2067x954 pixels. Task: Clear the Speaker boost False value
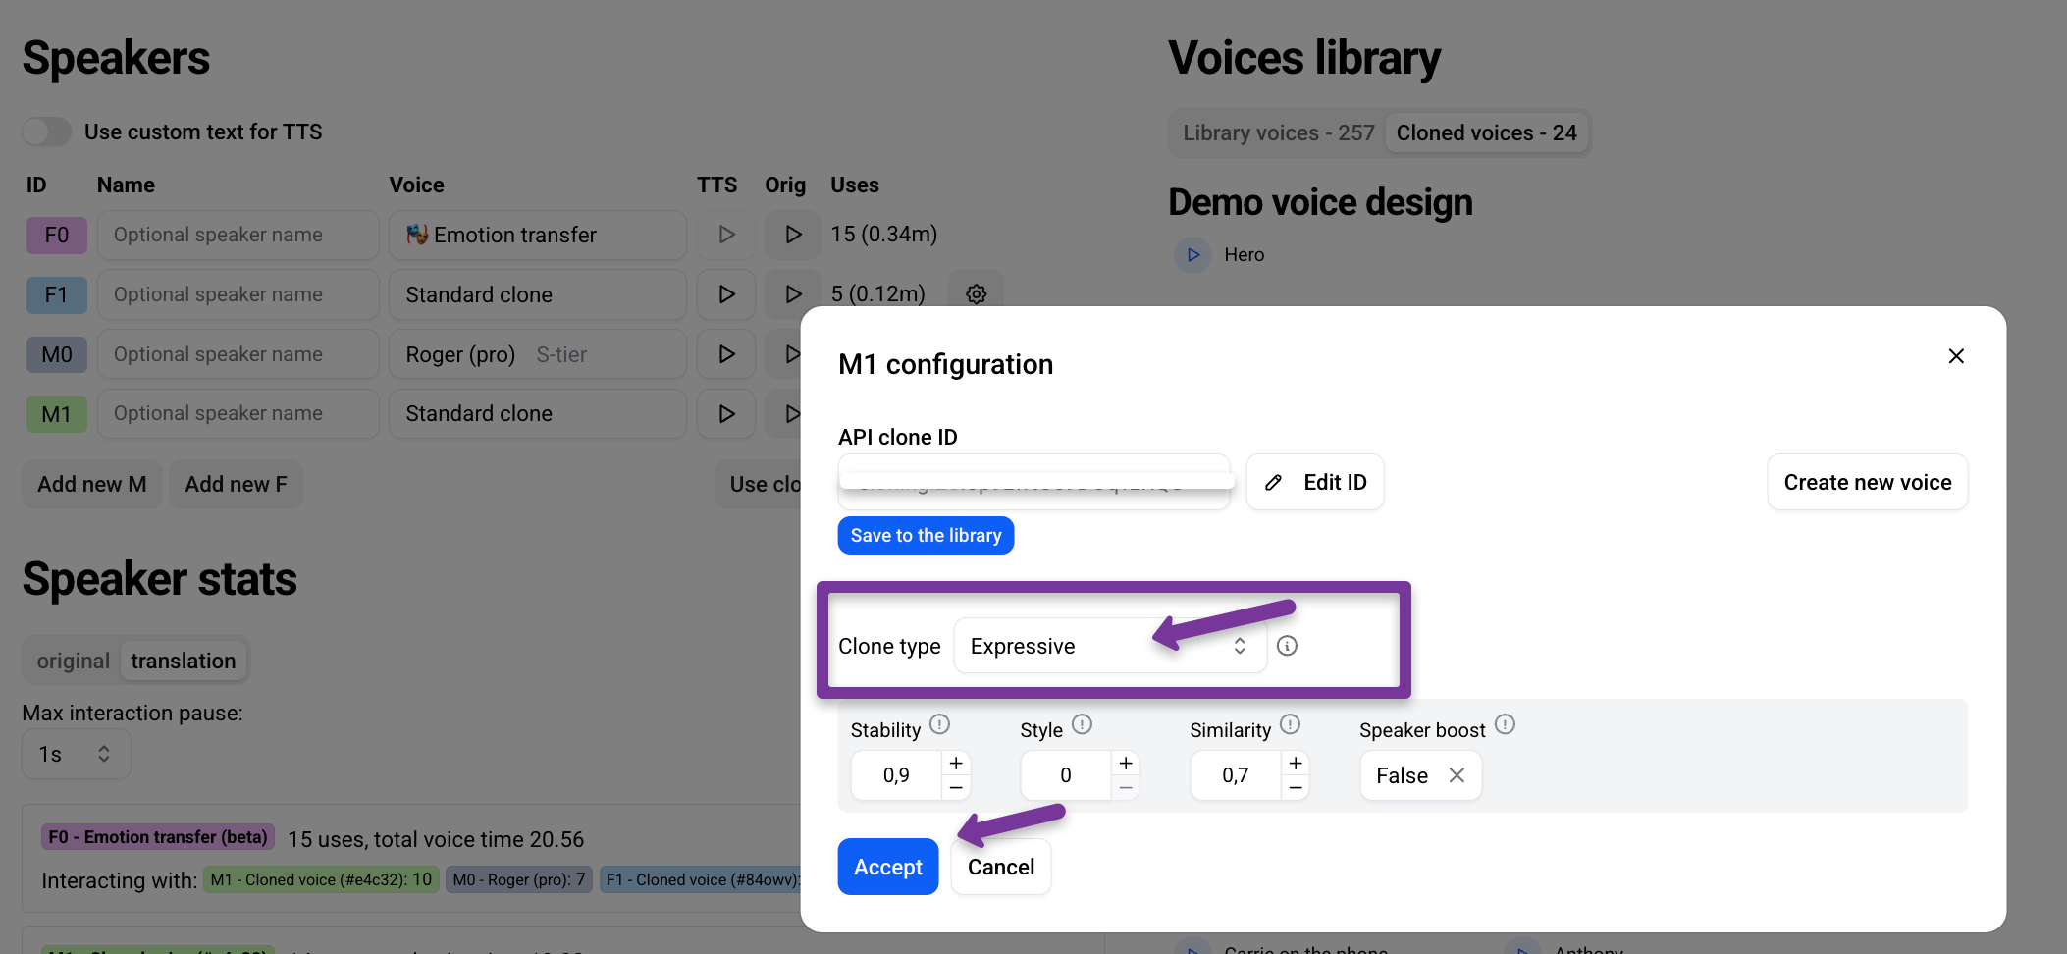pos(1457,775)
